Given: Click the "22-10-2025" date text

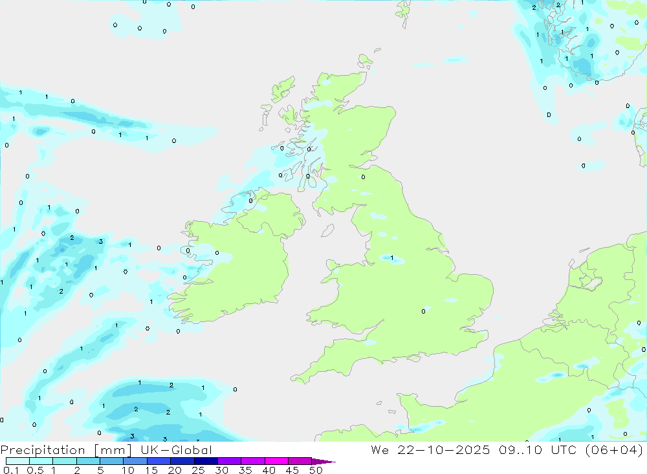Looking at the screenshot, I should (444, 449).
